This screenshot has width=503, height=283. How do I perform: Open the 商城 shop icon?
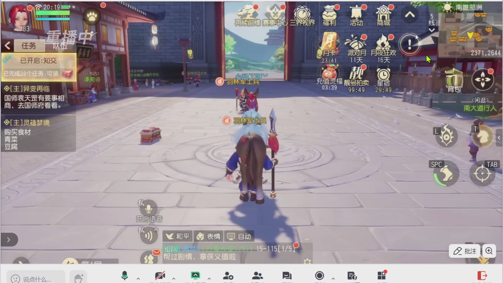click(384, 16)
